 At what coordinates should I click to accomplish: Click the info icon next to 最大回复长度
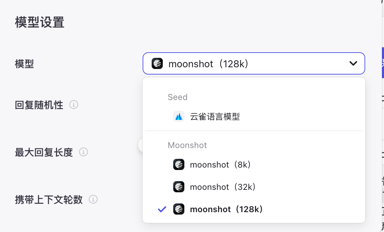click(x=83, y=153)
